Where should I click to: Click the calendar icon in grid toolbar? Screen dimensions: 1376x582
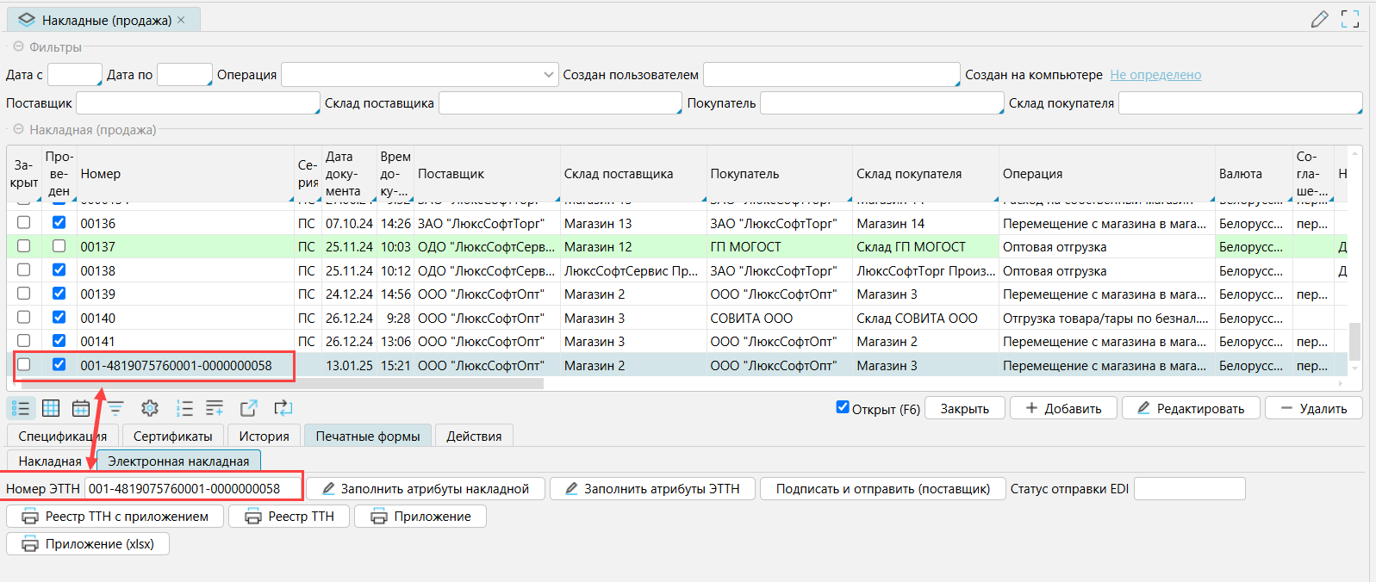pyautogui.click(x=81, y=408)
